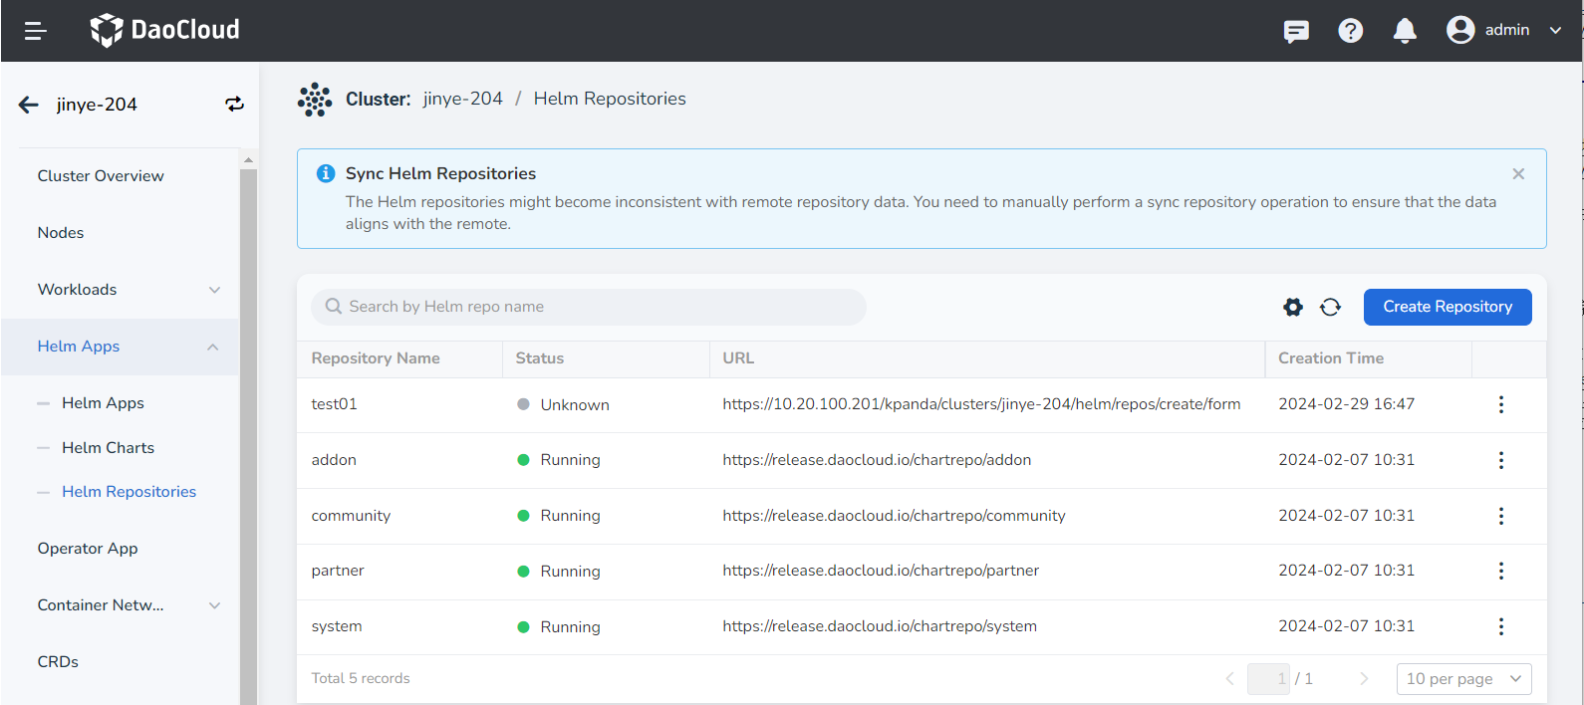This screenshot has width=1584, height=705.
Task: Open actions menu for system repository
Action: click(1500, 626)
